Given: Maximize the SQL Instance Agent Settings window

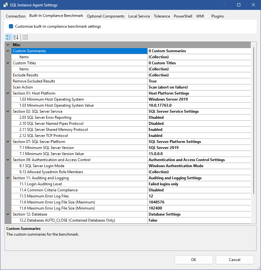Looking at the screenshot, I should click(x=239, y=5).
